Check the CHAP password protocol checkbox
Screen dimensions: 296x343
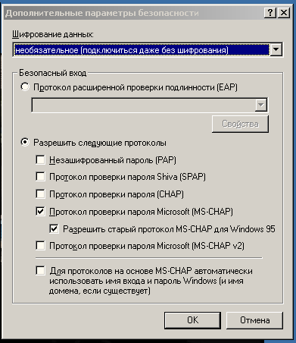click(x=40, y=194)
